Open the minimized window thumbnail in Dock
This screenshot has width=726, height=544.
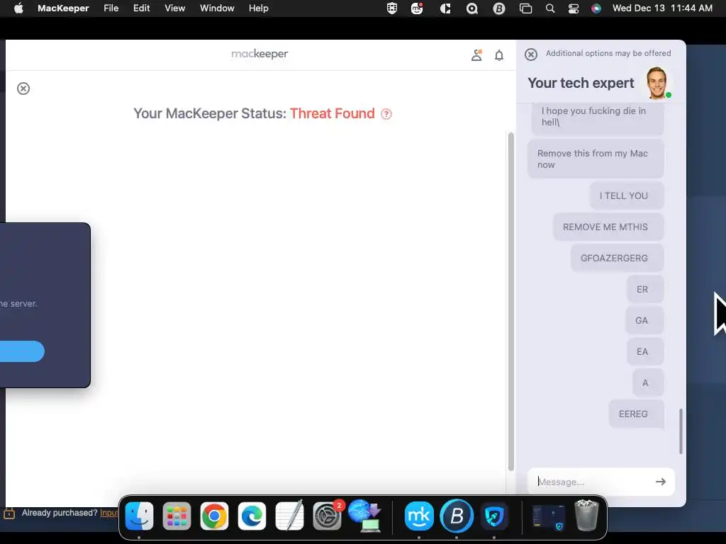548,516
